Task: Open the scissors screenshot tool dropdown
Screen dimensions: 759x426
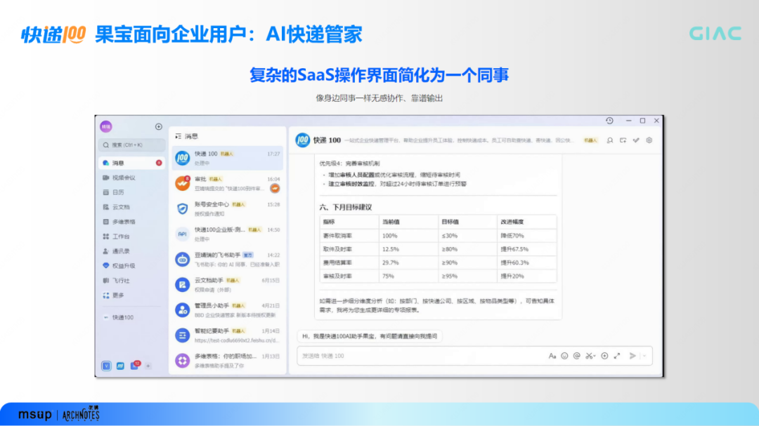Action: point(590,357)
